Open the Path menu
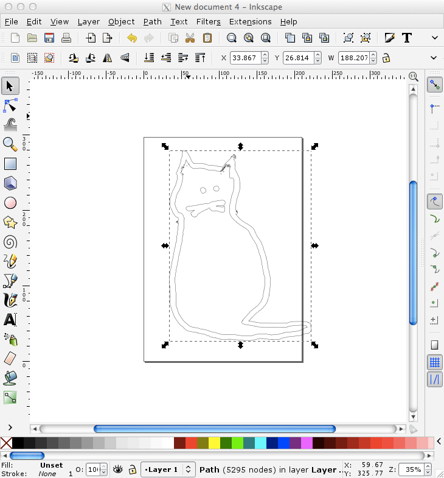This screenshot has height=478, width=444. pyautogui.click(x=152, y=22)
